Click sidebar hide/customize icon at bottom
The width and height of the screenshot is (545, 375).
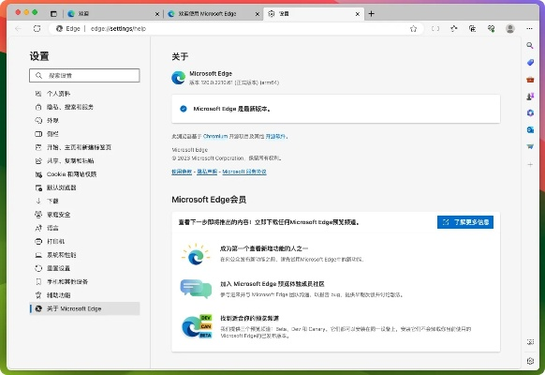coord(530,342)
